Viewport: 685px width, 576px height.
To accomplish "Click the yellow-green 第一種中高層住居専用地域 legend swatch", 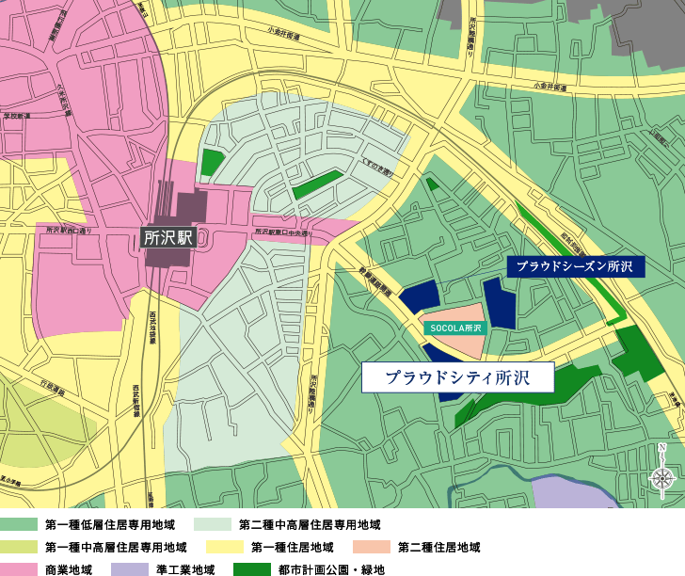I will 19,547.
